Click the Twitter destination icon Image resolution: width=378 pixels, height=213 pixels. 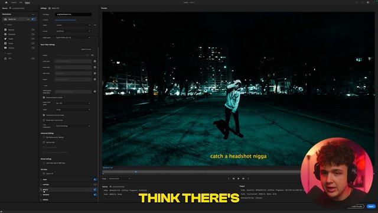5,38
